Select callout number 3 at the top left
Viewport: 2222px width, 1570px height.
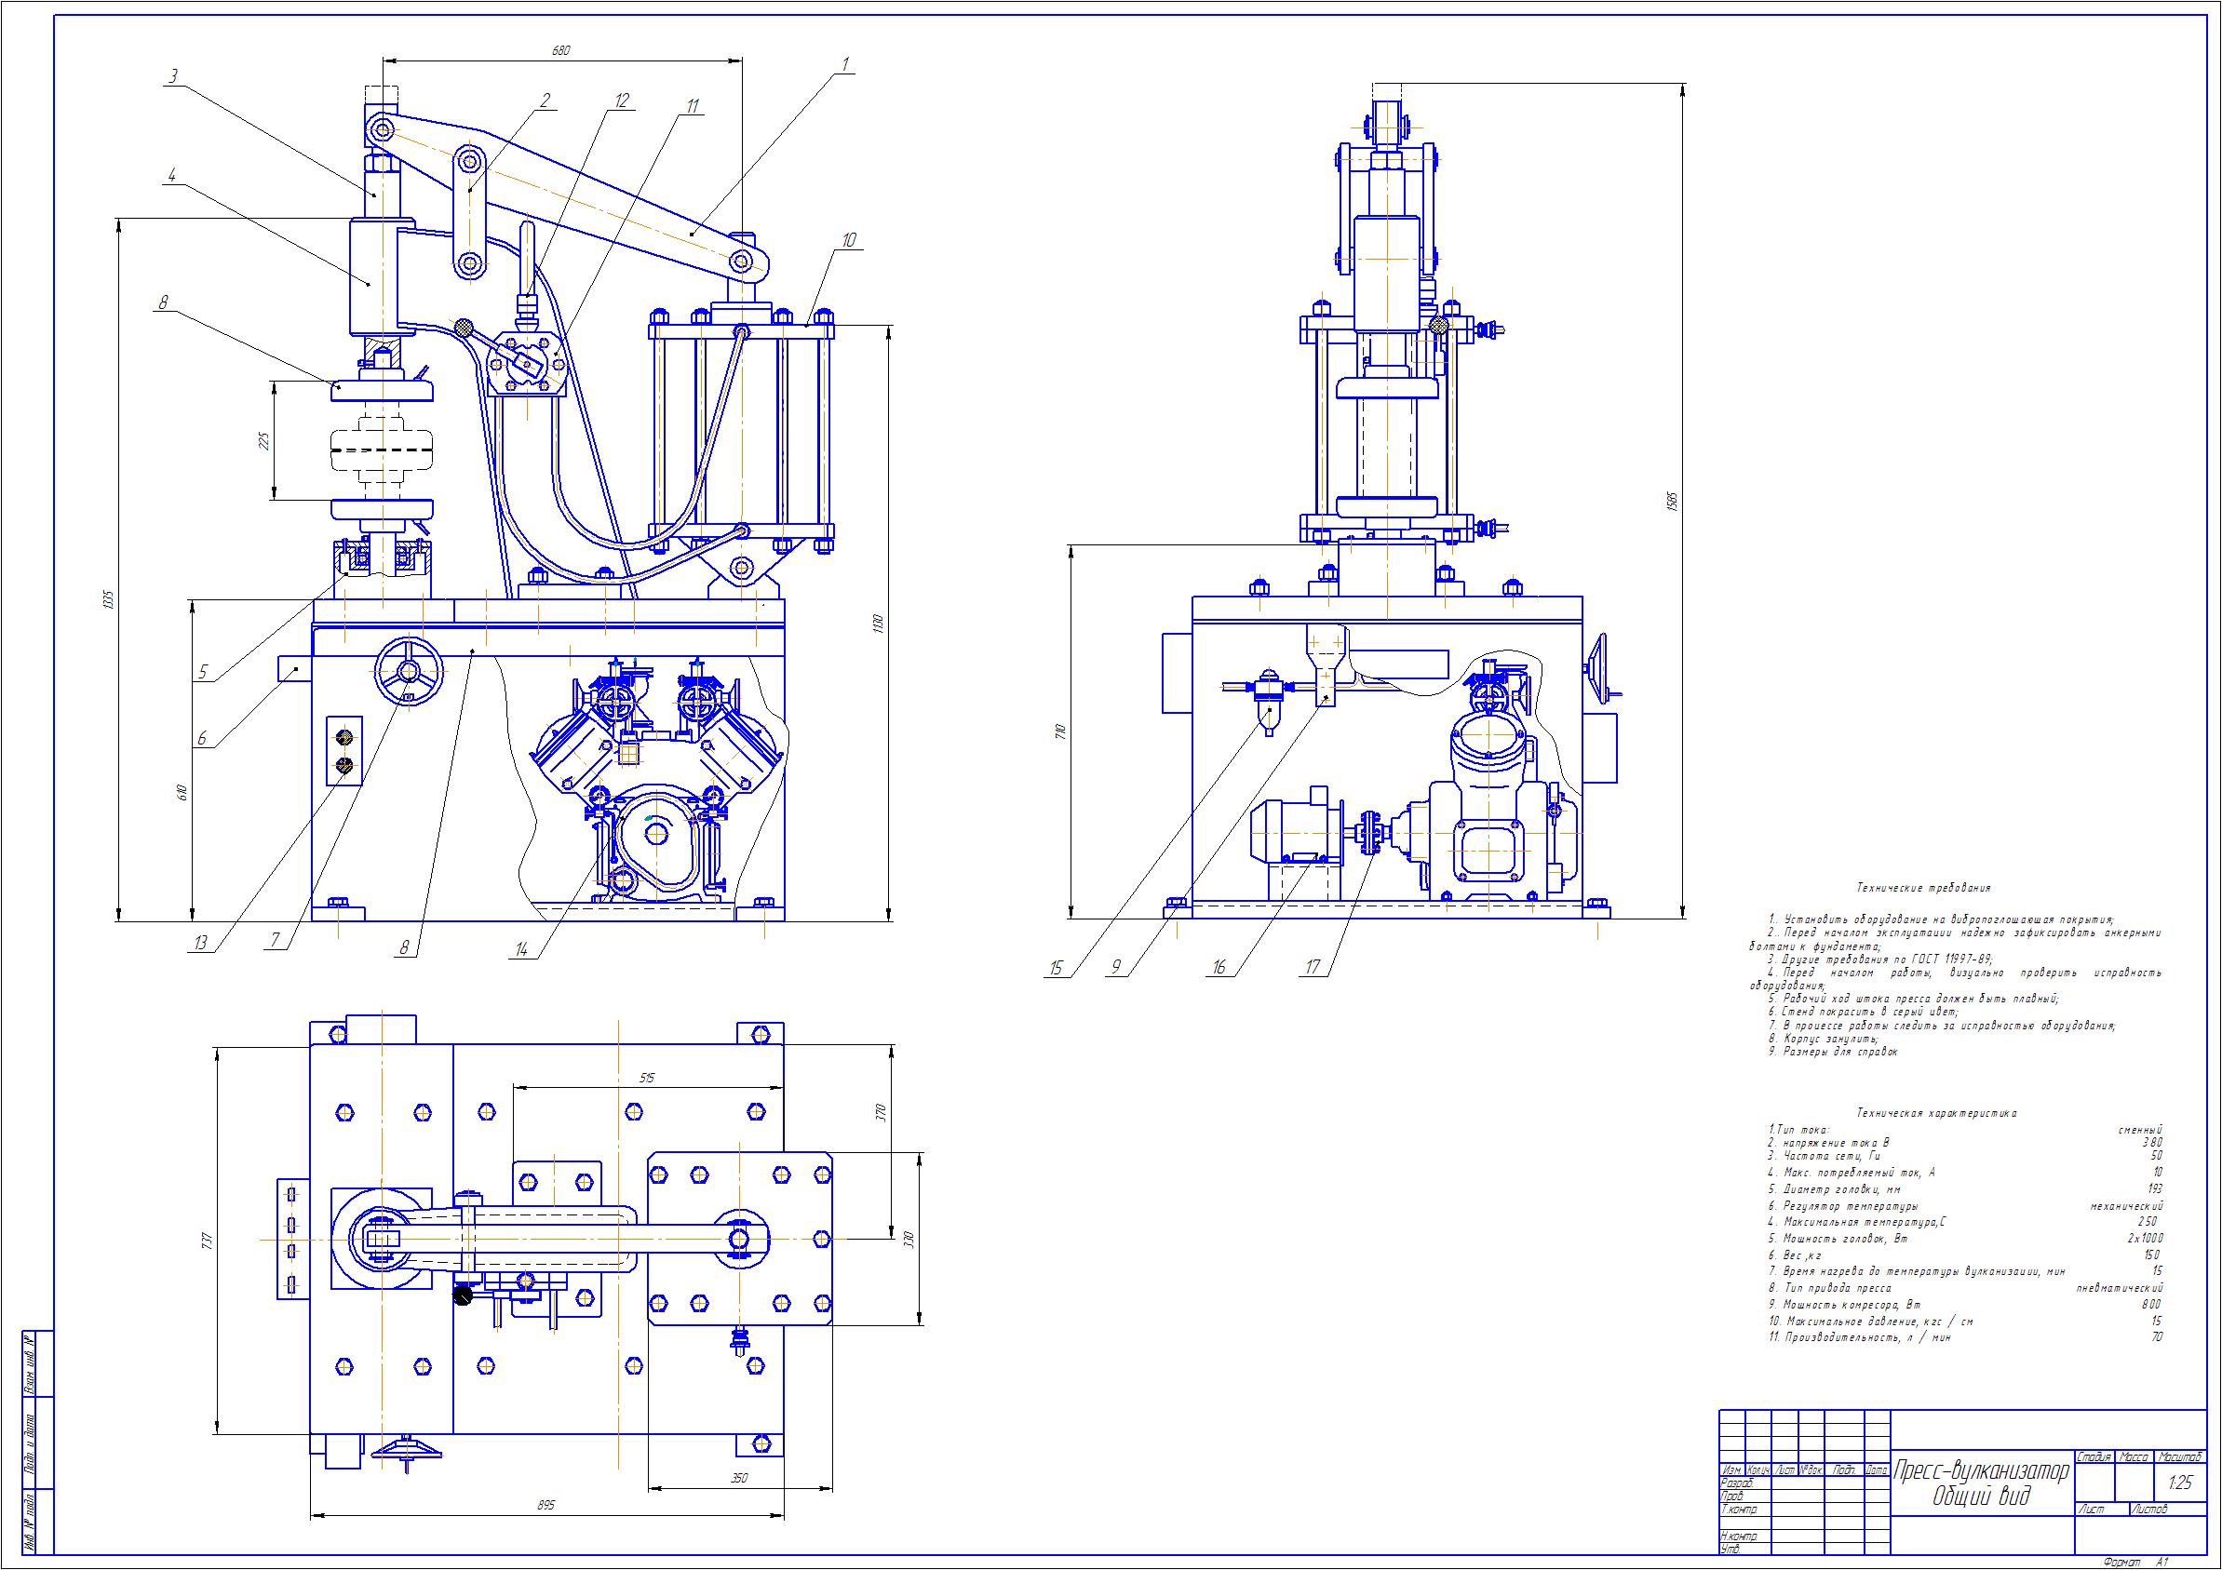(172, 78)
